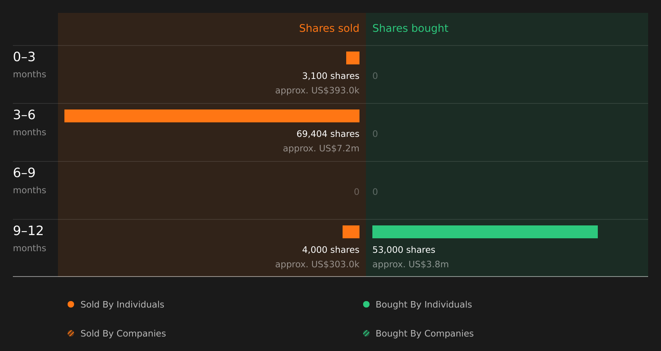The height and width of the screenshot is (351, 661).
Task: Click the 6–9 months row label
Action: tap(29, 181)
